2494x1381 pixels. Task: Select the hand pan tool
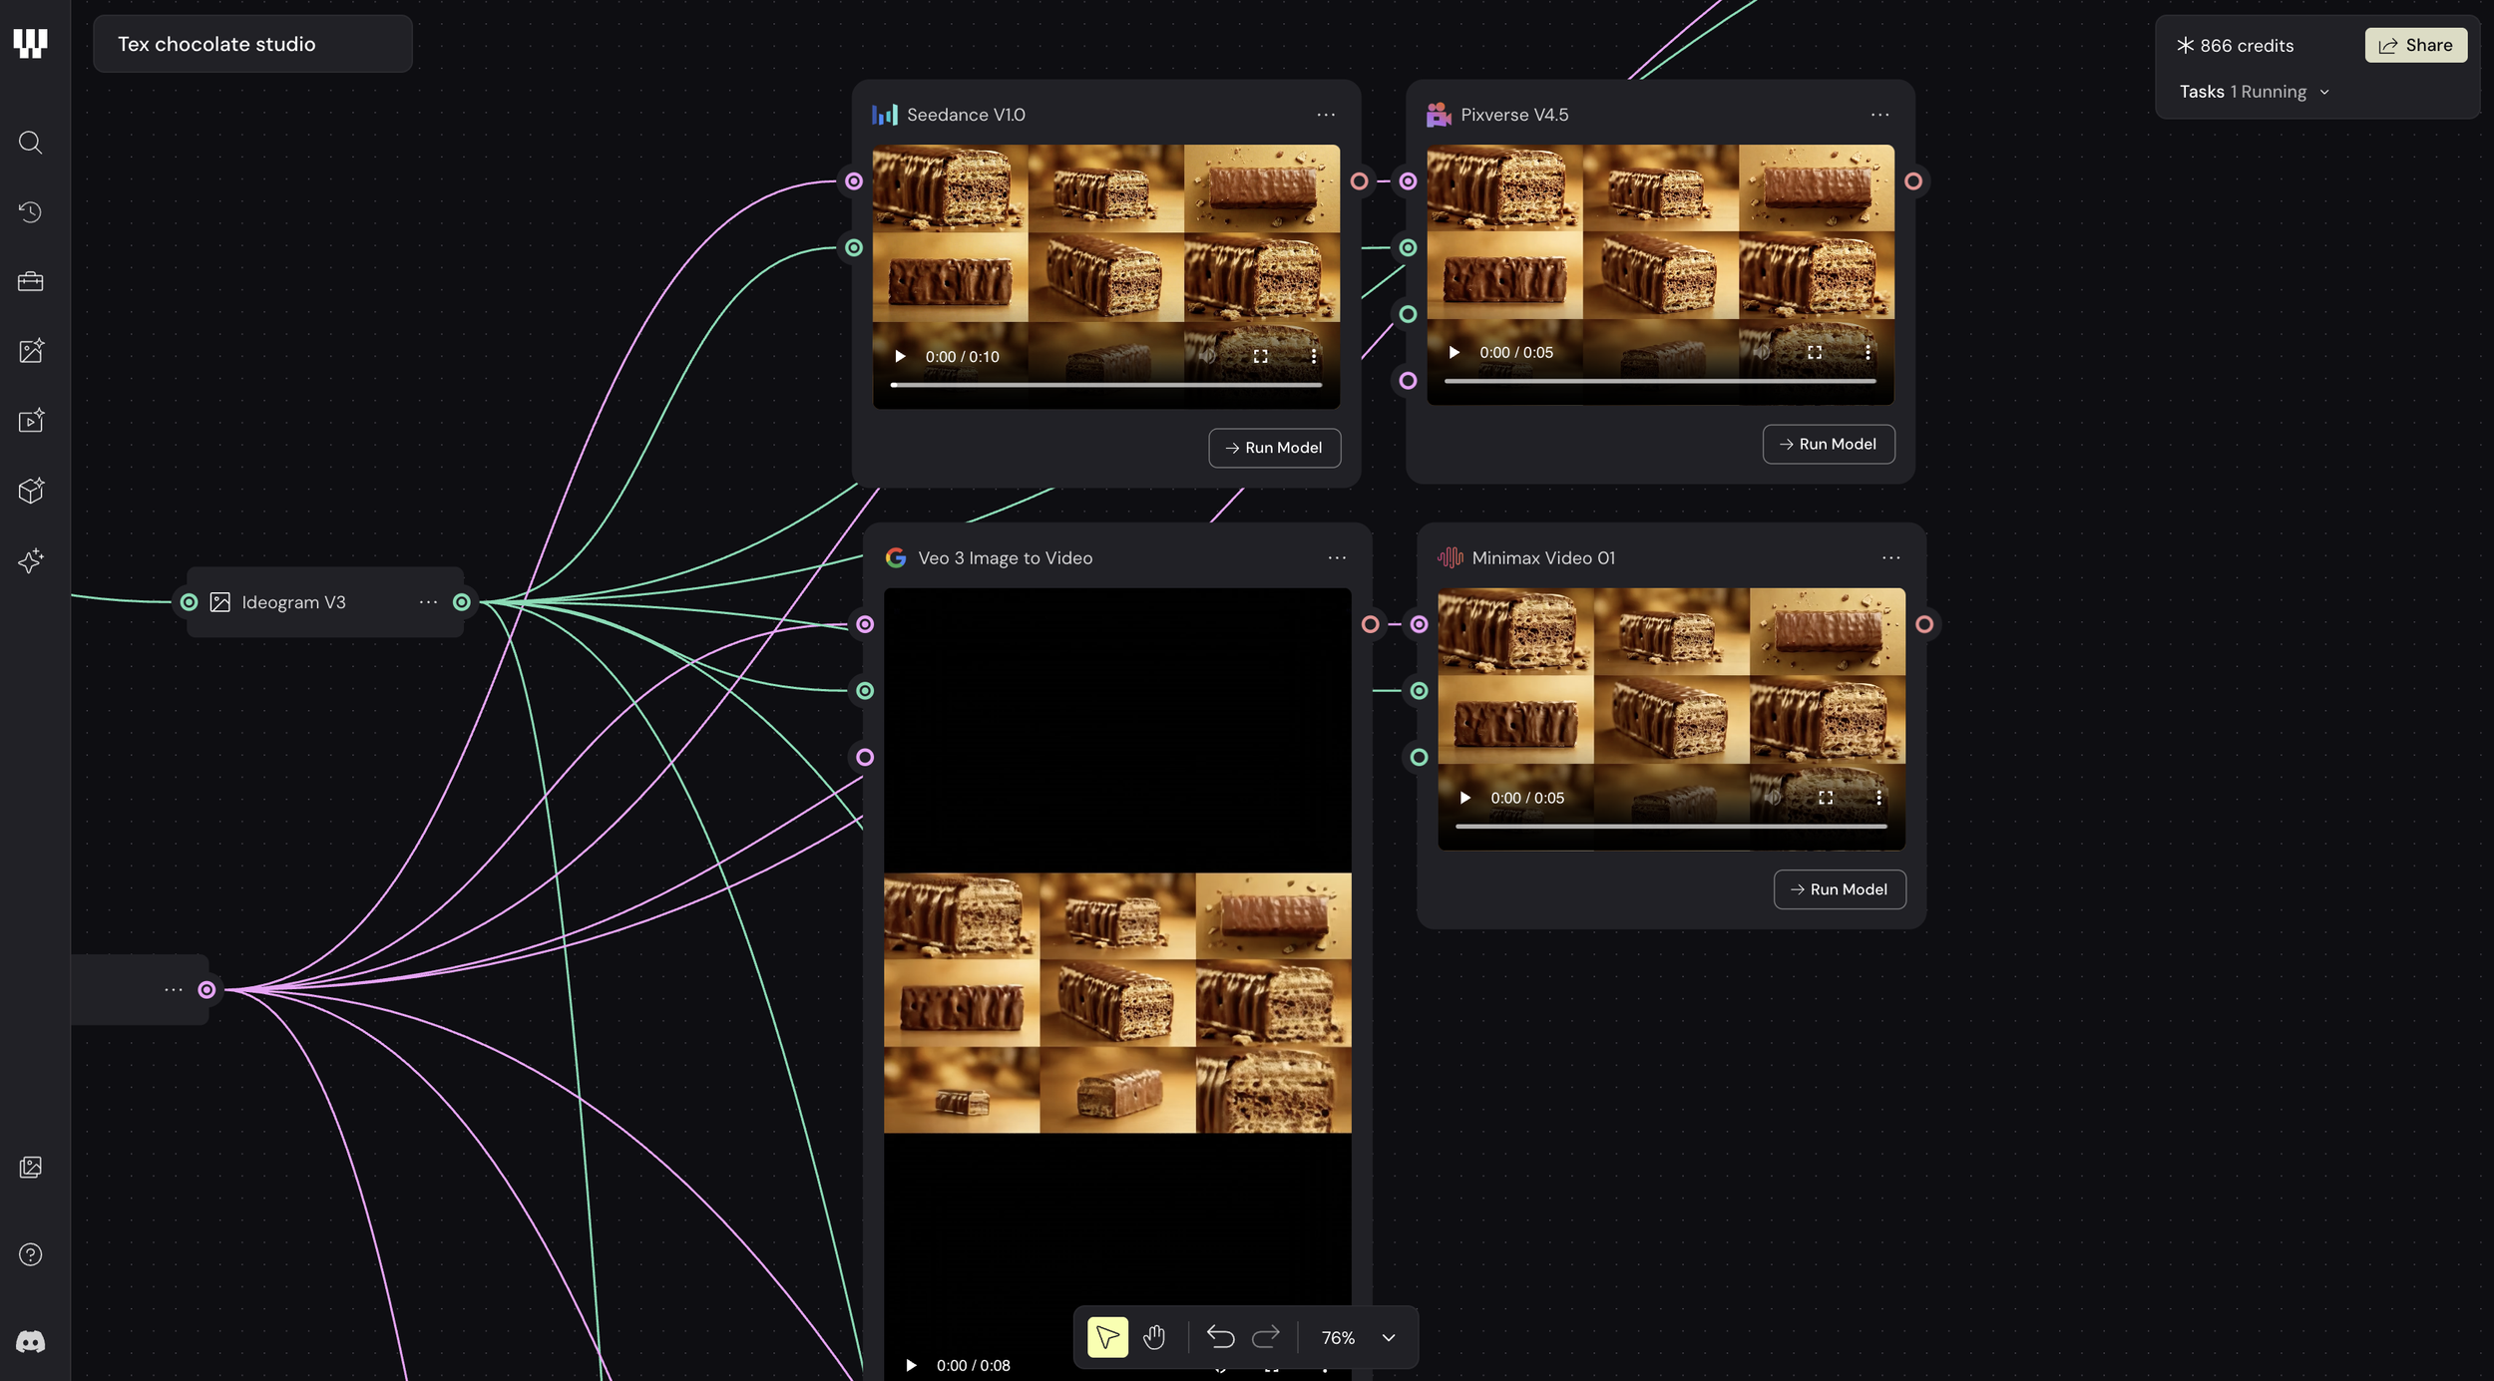1155,1337
